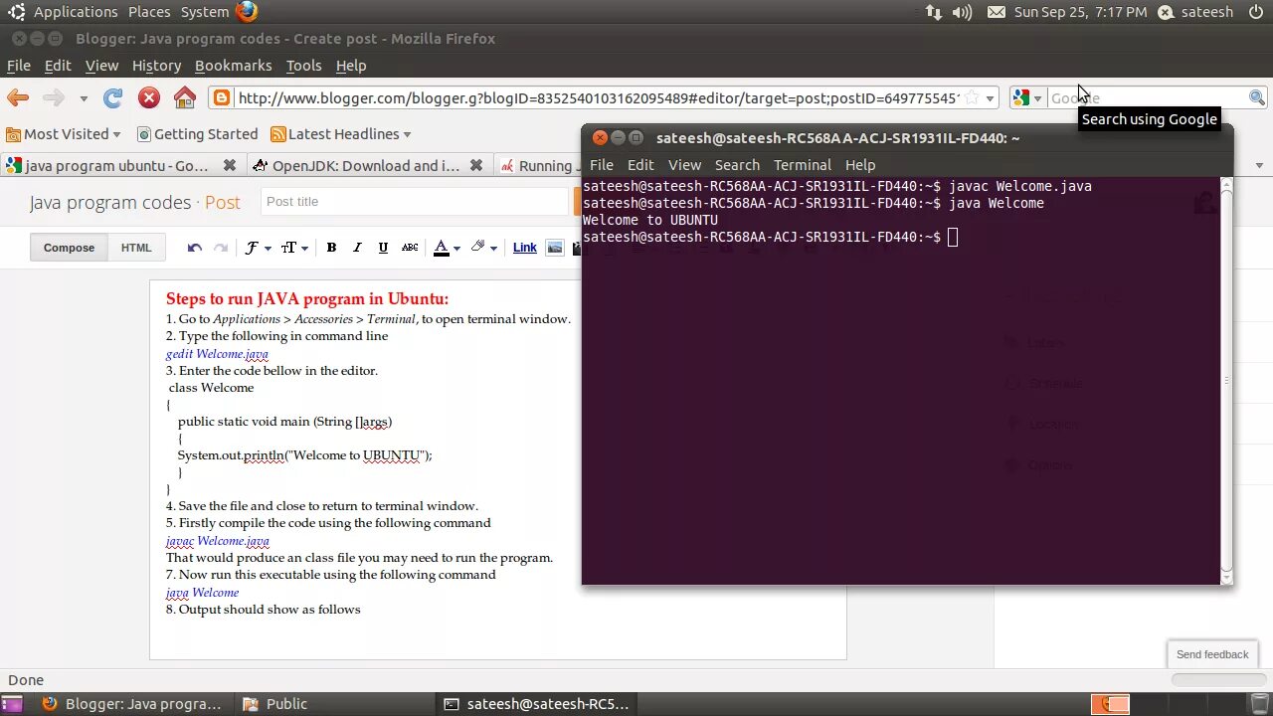Choose a search engine from the Google dropdown
This screenshot has height=716, width=1273.
[x=1026, y=97]
